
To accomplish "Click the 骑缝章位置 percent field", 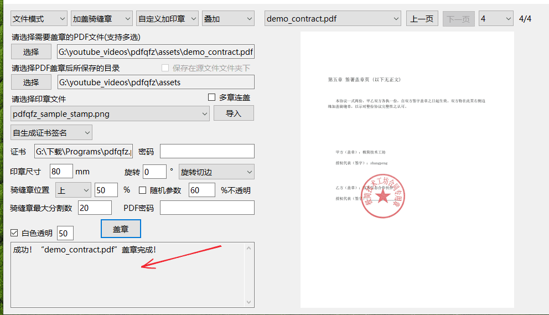I will (x=106, y=190).
